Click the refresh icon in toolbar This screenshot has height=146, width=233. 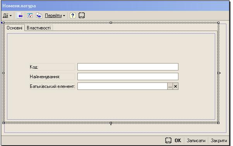point(30,15)
